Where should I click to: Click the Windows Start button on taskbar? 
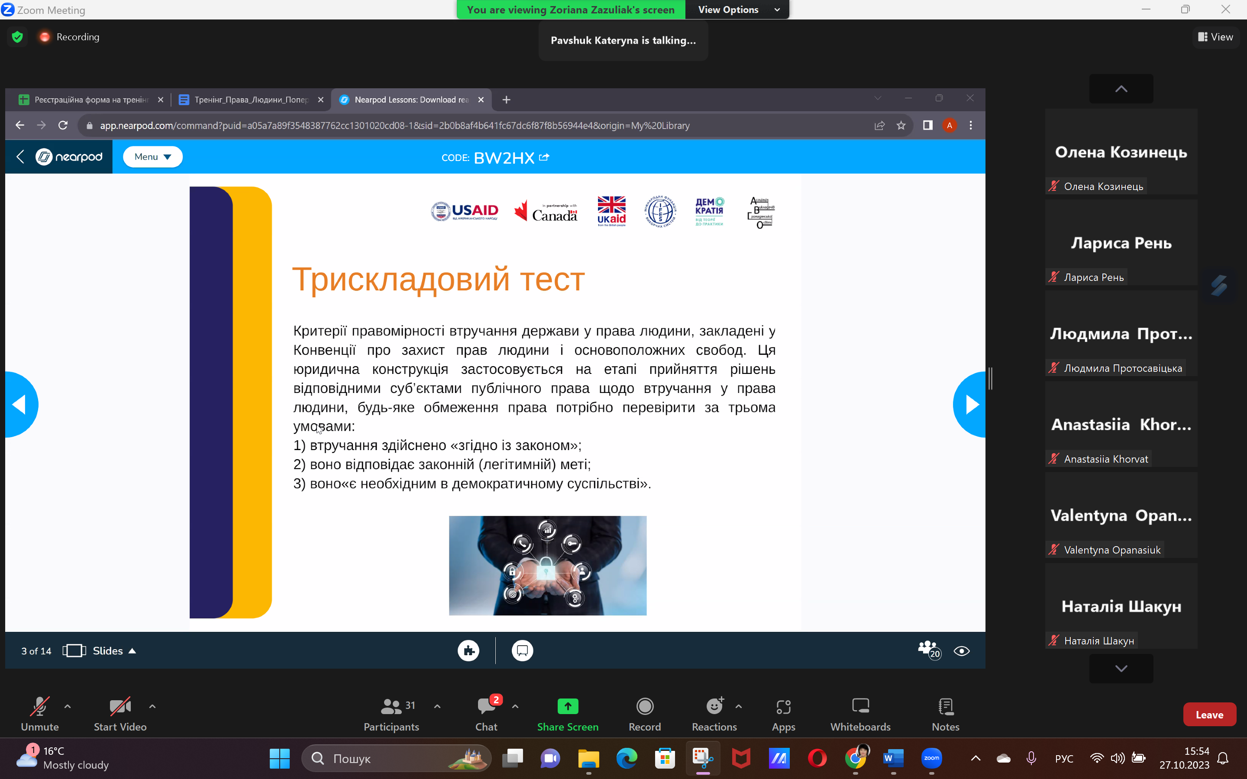point(279,758)
